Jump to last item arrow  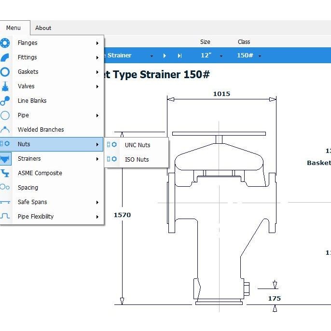point(179,56)
